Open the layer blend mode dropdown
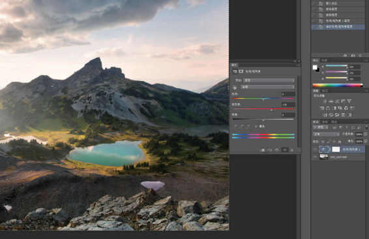369x239 pixels. (326, 134)
